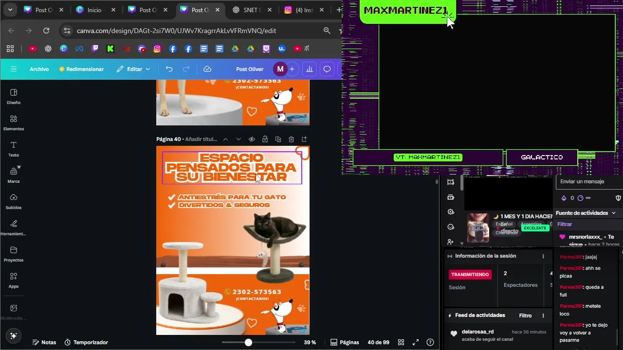Viewport: 623px width, 350px height.
Task: Open Instagram bookmark in bookmarks bar
Action: [x=157, y=49]
